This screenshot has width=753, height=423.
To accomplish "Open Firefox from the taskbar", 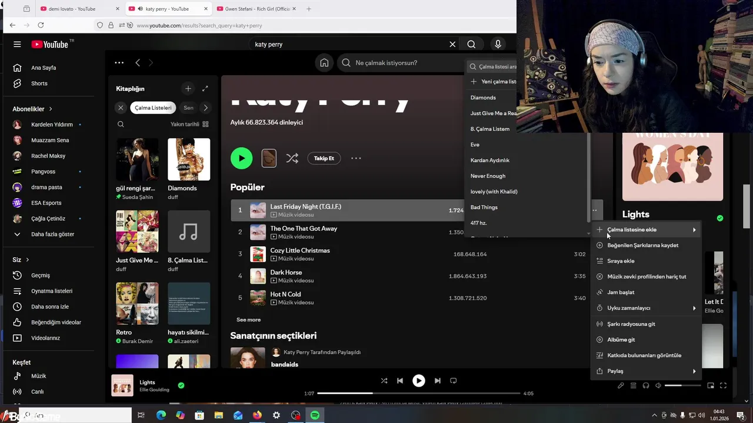I will 257,415.
